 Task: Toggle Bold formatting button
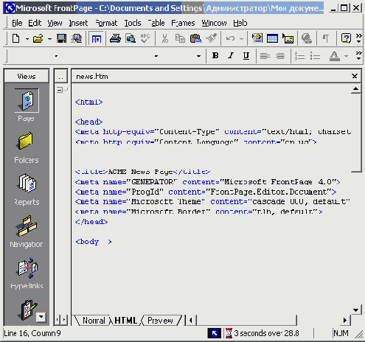coord(215,56)
